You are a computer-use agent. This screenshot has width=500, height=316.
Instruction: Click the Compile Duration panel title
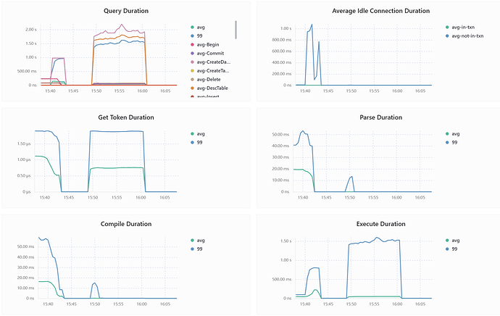tap(126, 224)
